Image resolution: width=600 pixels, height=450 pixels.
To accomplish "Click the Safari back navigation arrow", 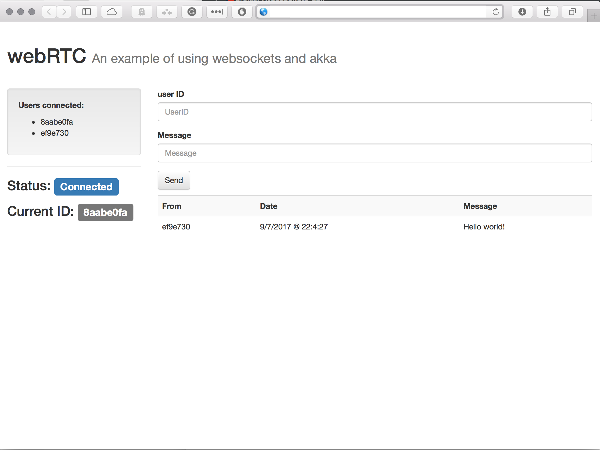I will tap(49, 12).
